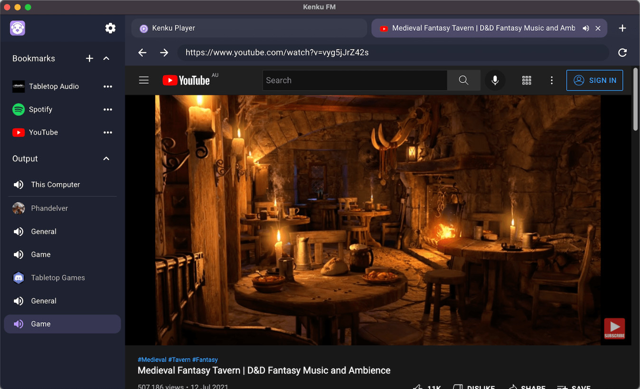
Task: Add a new bookmark with plus icon
Action: pos(89,58)
